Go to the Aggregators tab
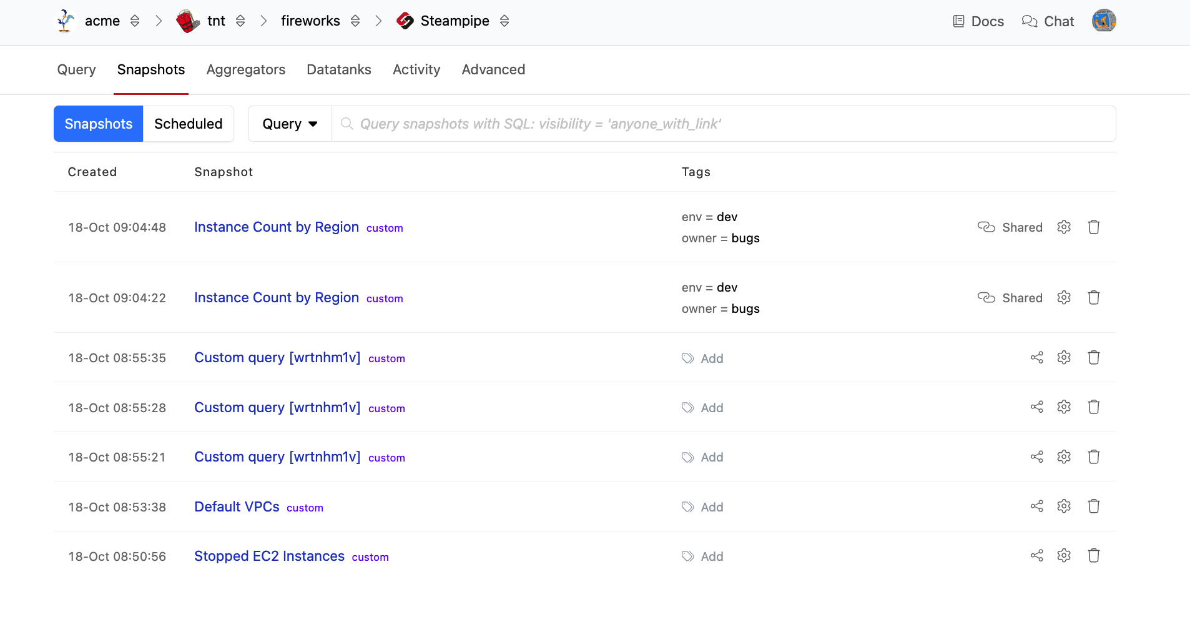The width and height of the screenshot is (1190, 637). point(245,70)
